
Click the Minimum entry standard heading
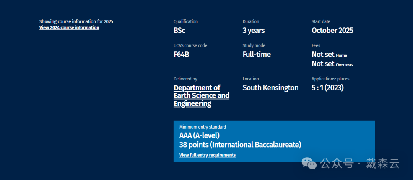point(202,127)
